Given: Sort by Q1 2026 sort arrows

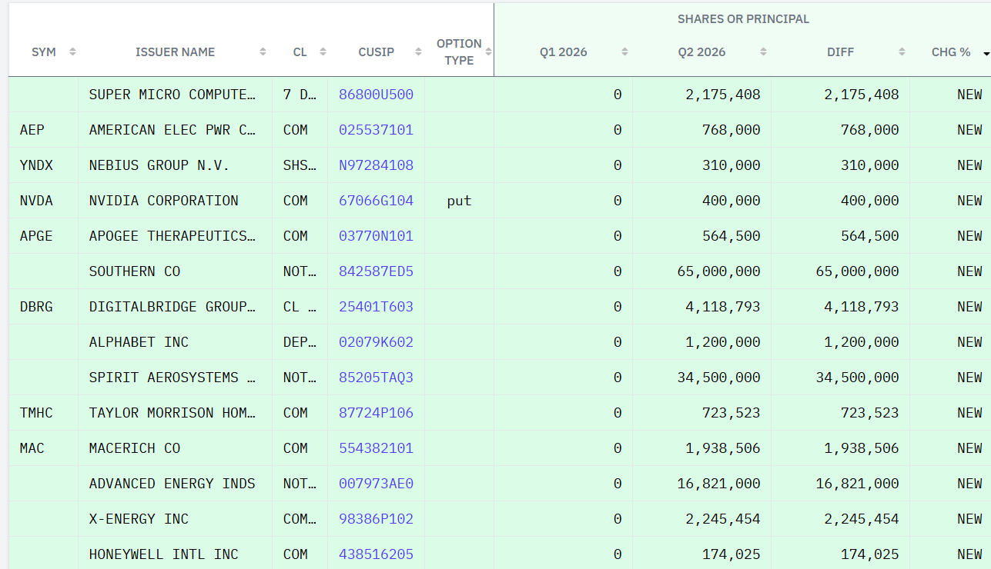Looking at the screenshot, I should pos(624,52).
